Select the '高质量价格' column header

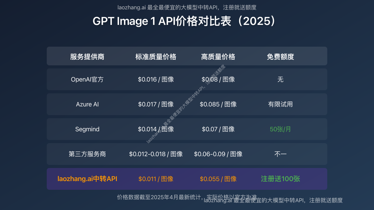[x=218, y=57]
